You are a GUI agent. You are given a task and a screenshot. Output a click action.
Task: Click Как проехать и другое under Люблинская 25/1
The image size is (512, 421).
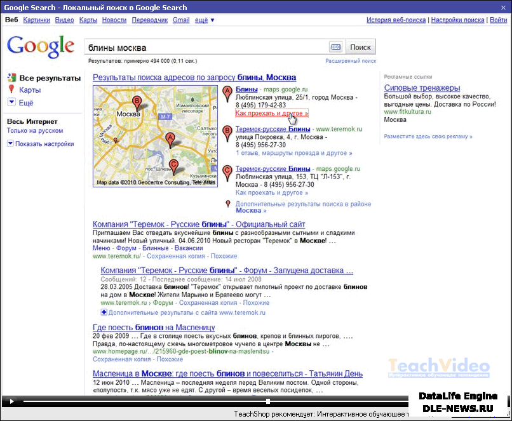click(x=272, y=113)
